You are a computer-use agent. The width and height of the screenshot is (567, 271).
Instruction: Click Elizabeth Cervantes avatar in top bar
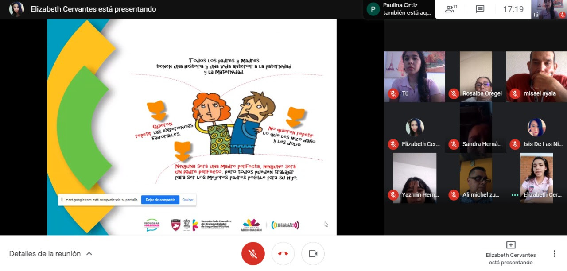16,9
